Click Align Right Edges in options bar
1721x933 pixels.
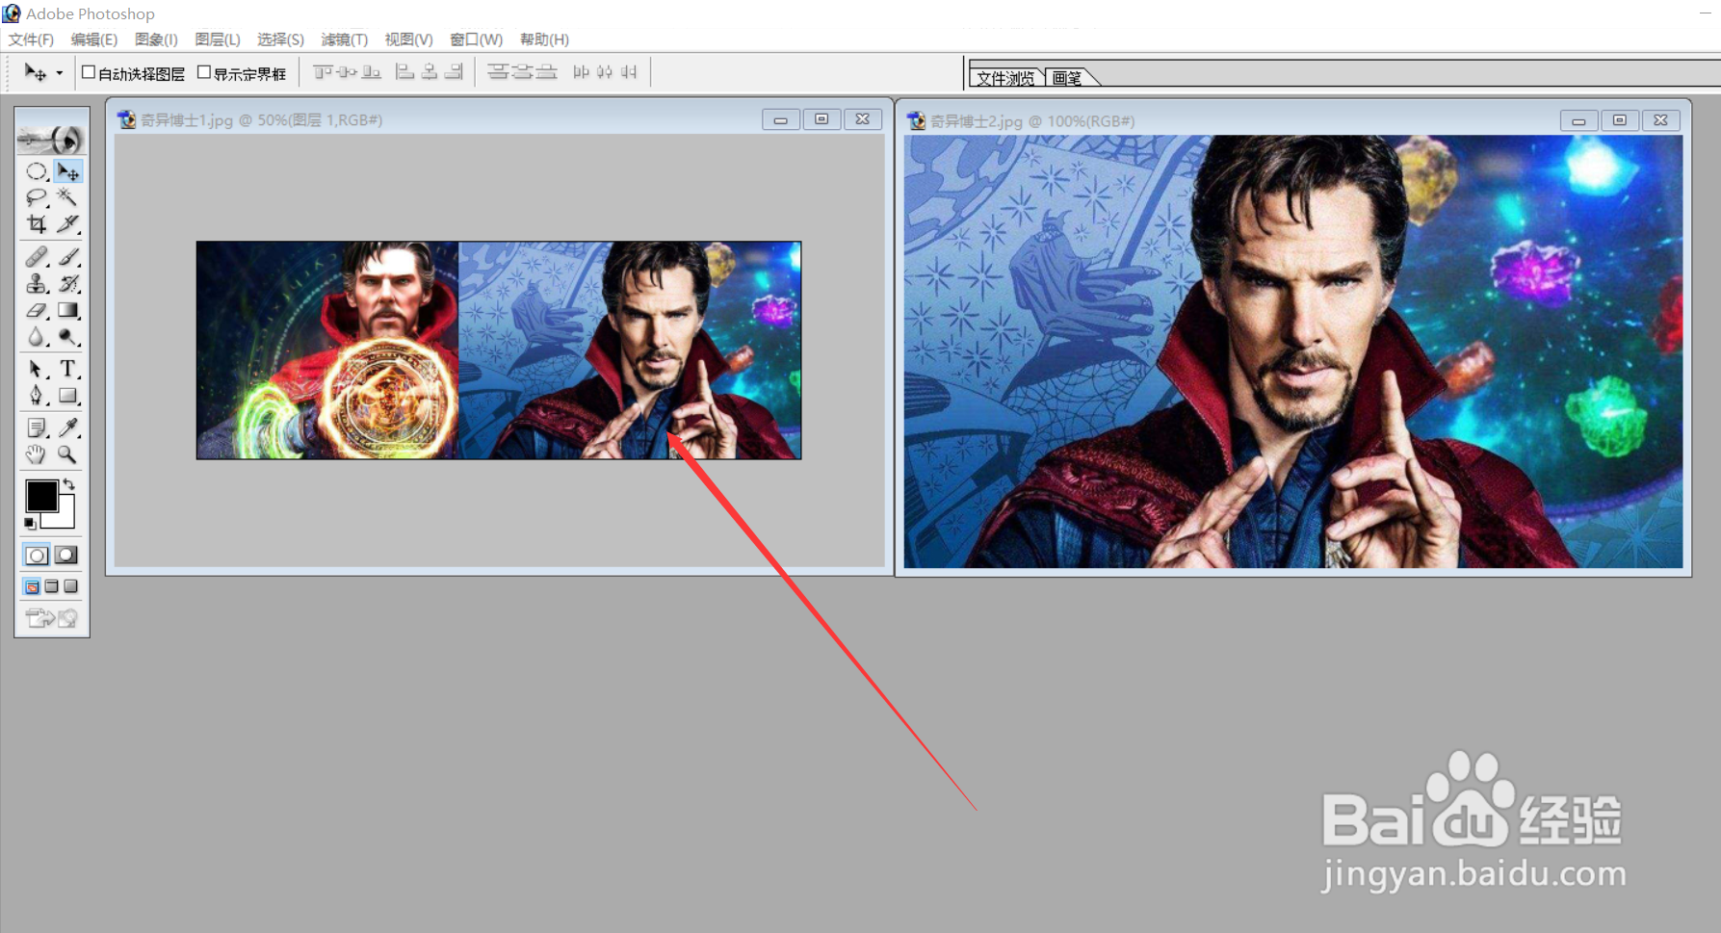coord(454,72)
